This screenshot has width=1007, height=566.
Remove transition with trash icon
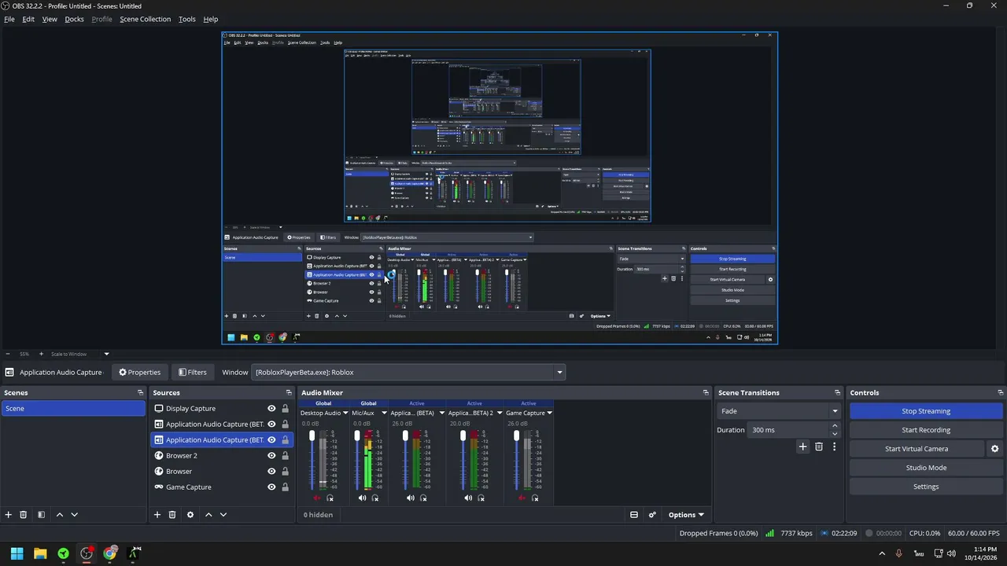819,447
